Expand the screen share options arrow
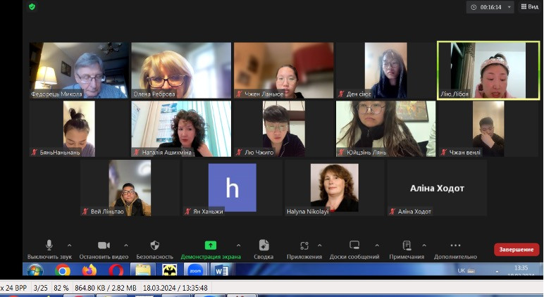Image resolution: width=544 pixels, height=297 pixels. click(238, 246)
